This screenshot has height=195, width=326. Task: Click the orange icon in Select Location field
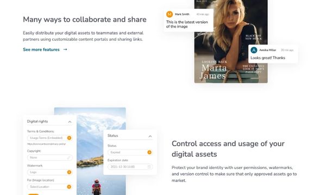pos(69,187)
